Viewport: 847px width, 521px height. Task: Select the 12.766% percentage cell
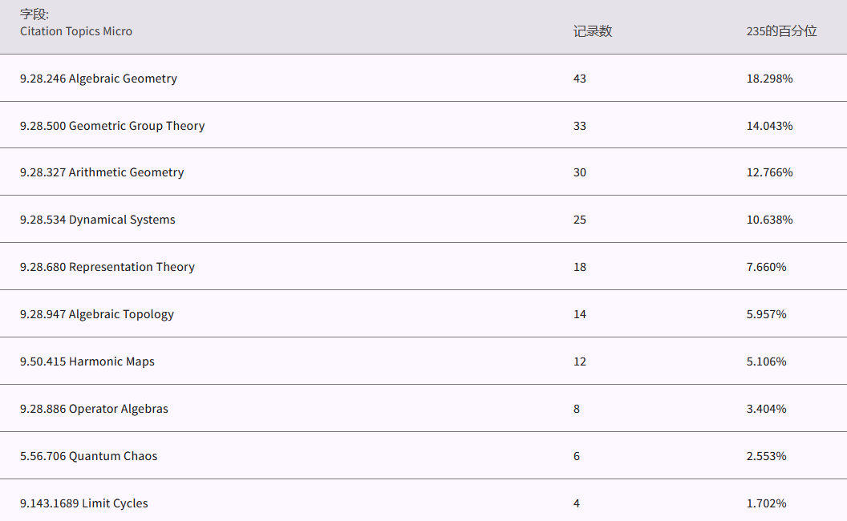(x=769, y=172)
